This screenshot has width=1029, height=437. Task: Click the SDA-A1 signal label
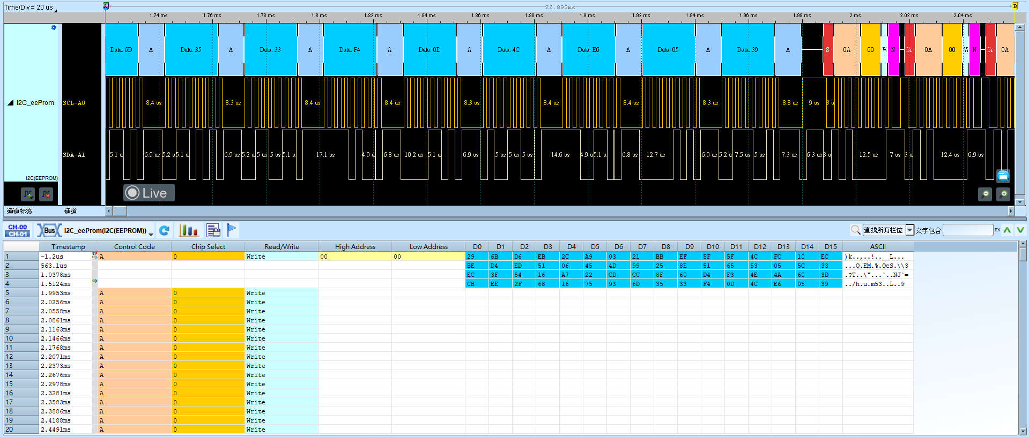[74, 155]
